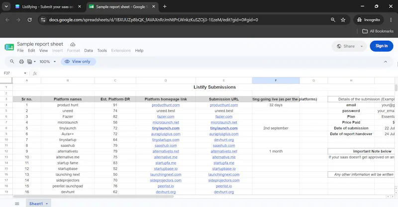Select the 'Important Note below' cell
This screenshot has height=207, width=398.
point(362,151)
